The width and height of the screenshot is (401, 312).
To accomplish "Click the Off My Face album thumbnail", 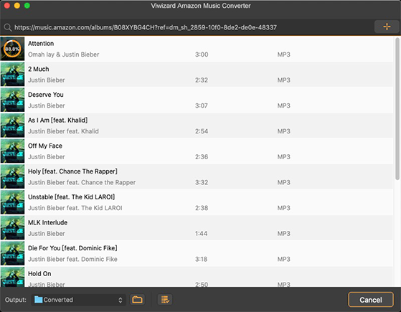I will click(12, 151).
